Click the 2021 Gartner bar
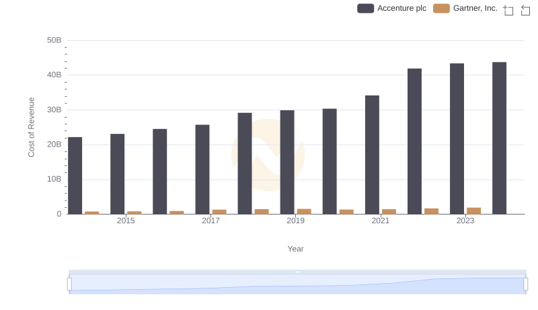Screen dimensions: 538x310 tap(389, 212)
